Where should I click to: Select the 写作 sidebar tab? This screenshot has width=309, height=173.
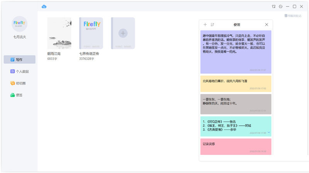coord(20,60)
